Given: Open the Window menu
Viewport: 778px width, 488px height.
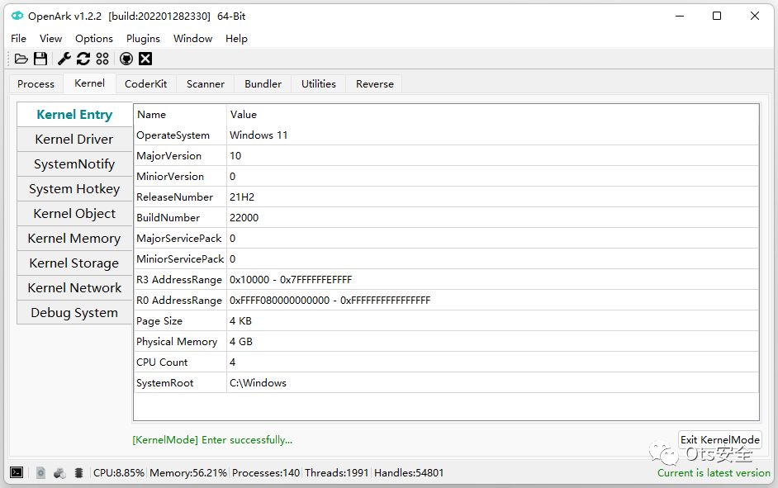Looking at the screenshot, I should (192, 39).
